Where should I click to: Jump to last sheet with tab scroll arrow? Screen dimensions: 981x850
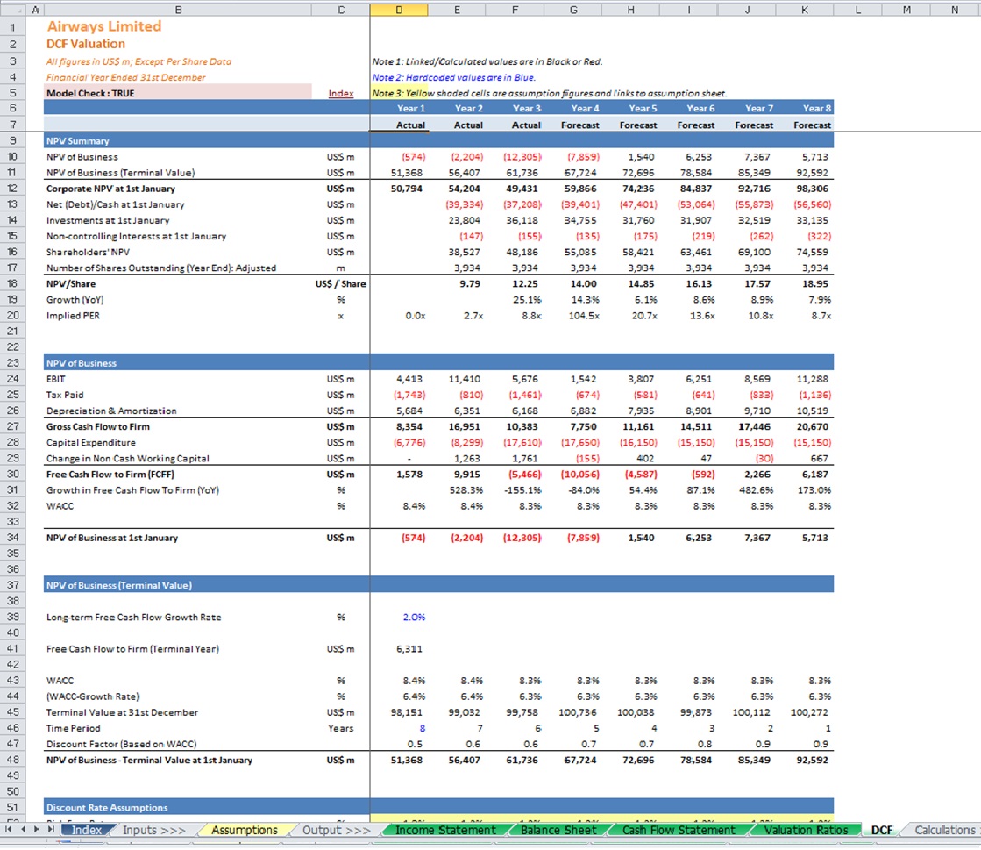pyautogui.click(x=52, y=829)
